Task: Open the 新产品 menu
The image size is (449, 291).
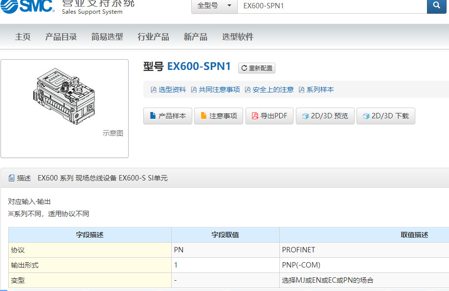Action: (196, 37)
